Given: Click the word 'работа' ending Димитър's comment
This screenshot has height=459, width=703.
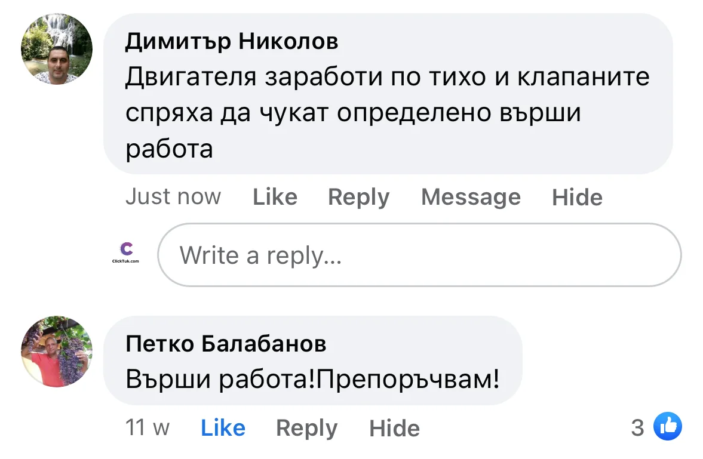Looking at the screenshot, I should [169, 149].
